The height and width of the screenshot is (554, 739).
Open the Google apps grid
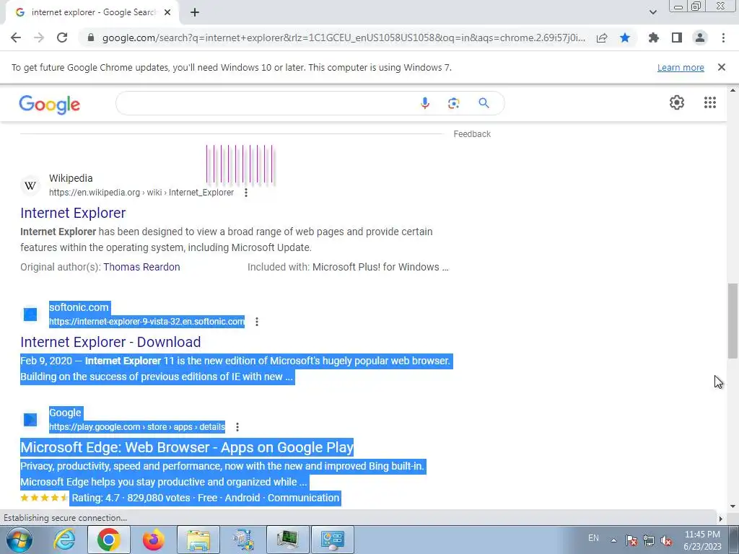coord(710,102)
